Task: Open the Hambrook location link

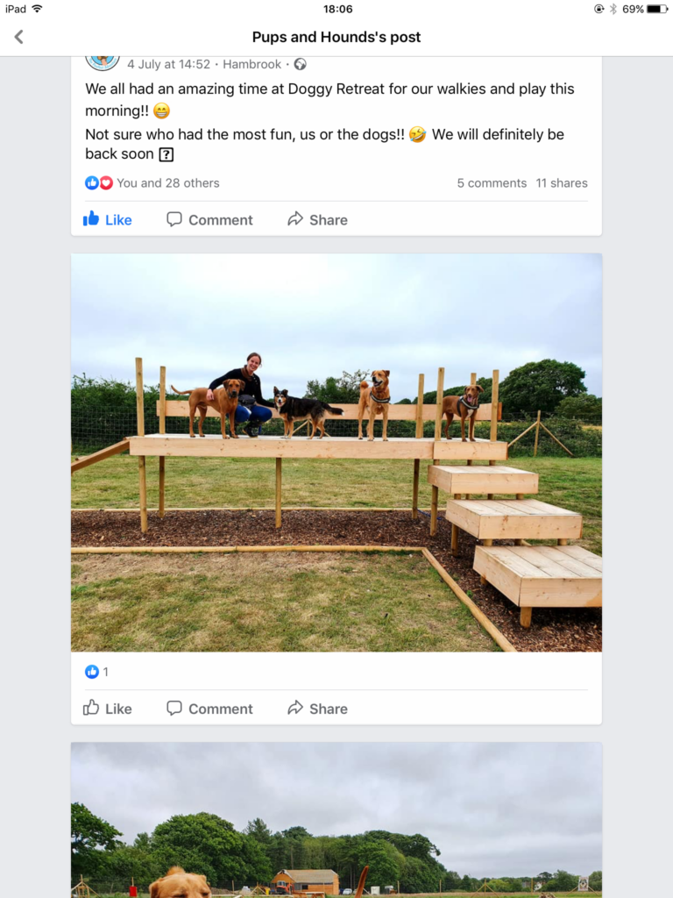Action: tap(252, 64)
